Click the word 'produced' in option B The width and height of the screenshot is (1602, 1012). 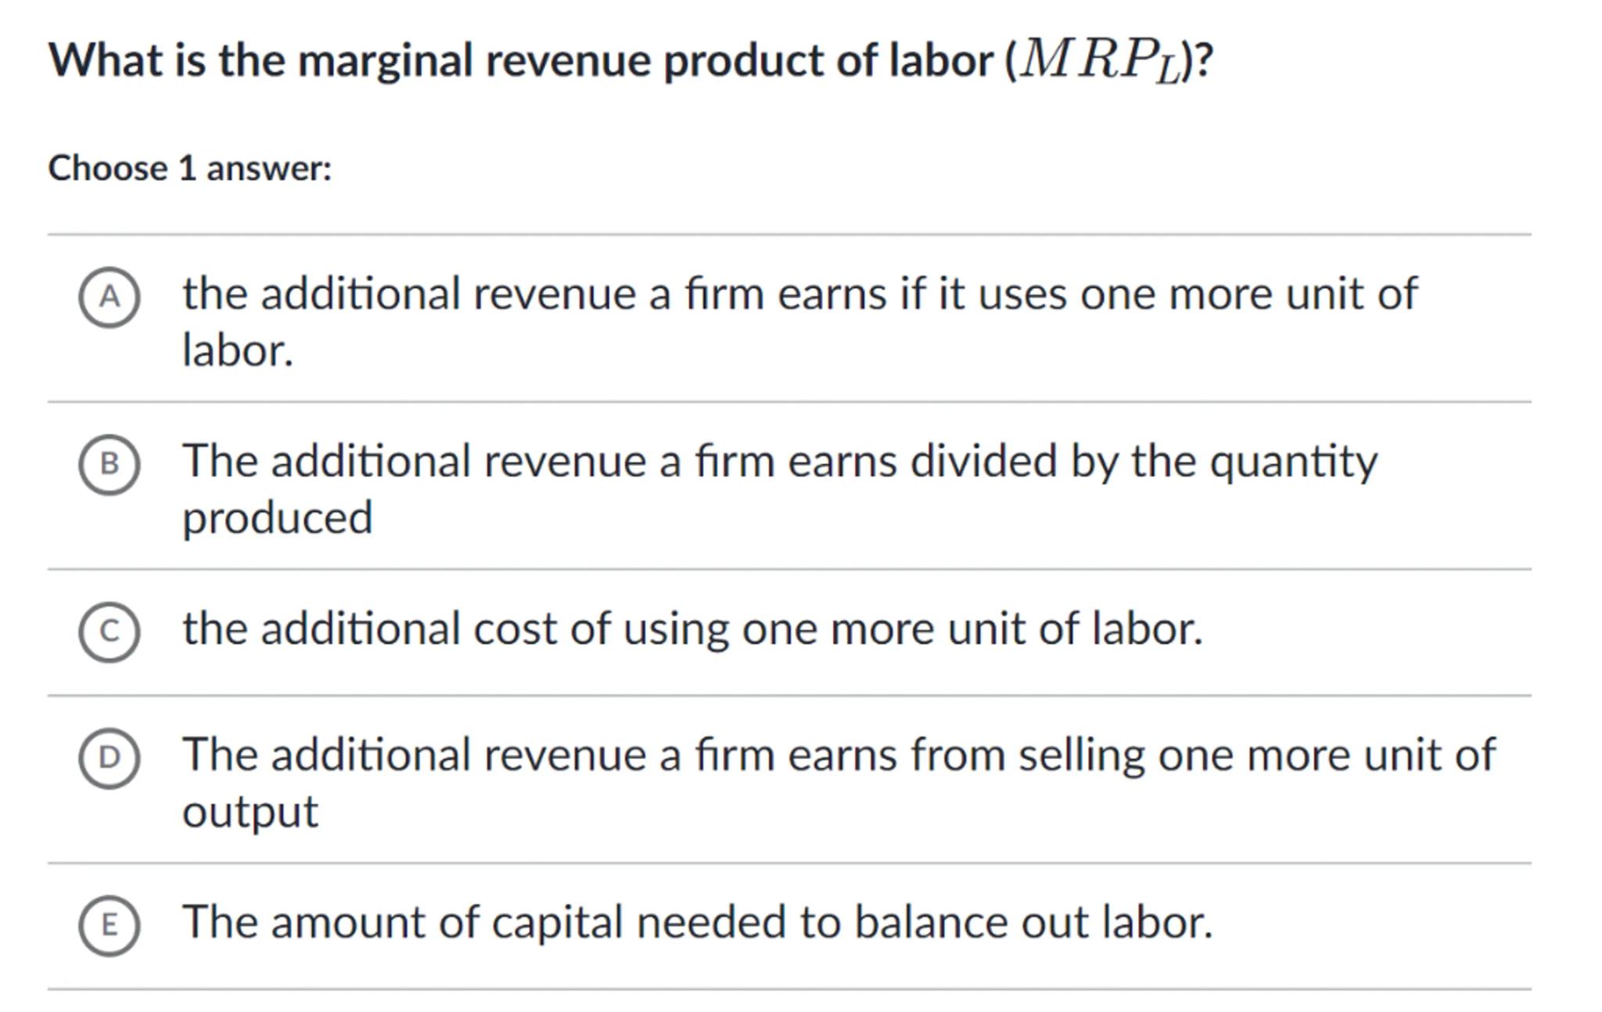click(x=277, y=518)
